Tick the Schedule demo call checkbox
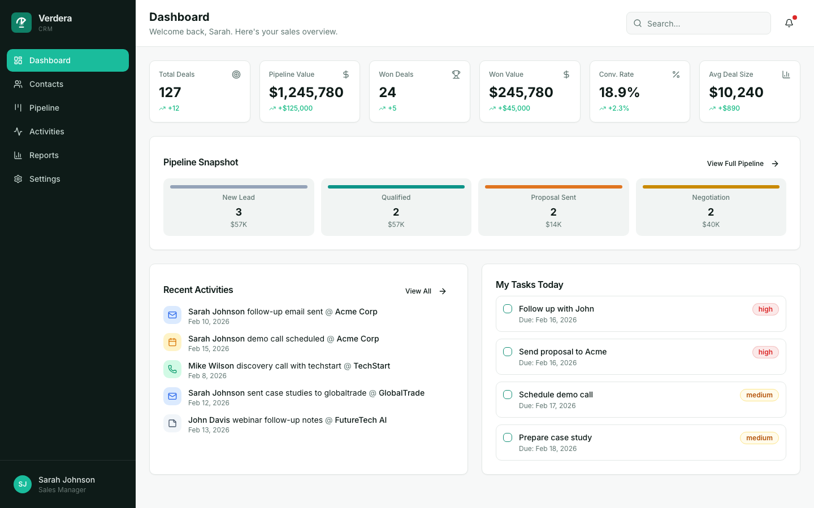This screenshot has width=814, height=508. tap(508, 395)
